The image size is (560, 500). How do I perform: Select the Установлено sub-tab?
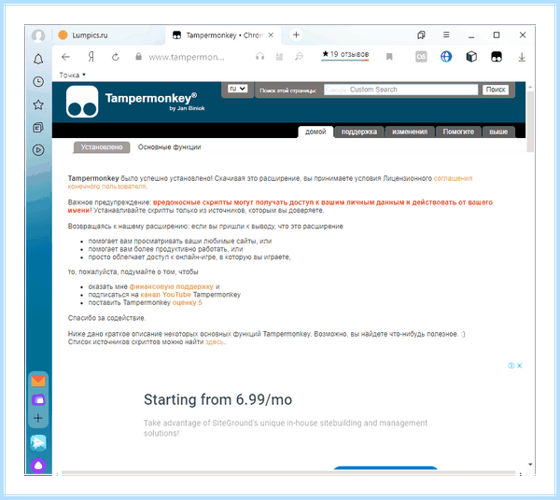[x=102, y=147]
